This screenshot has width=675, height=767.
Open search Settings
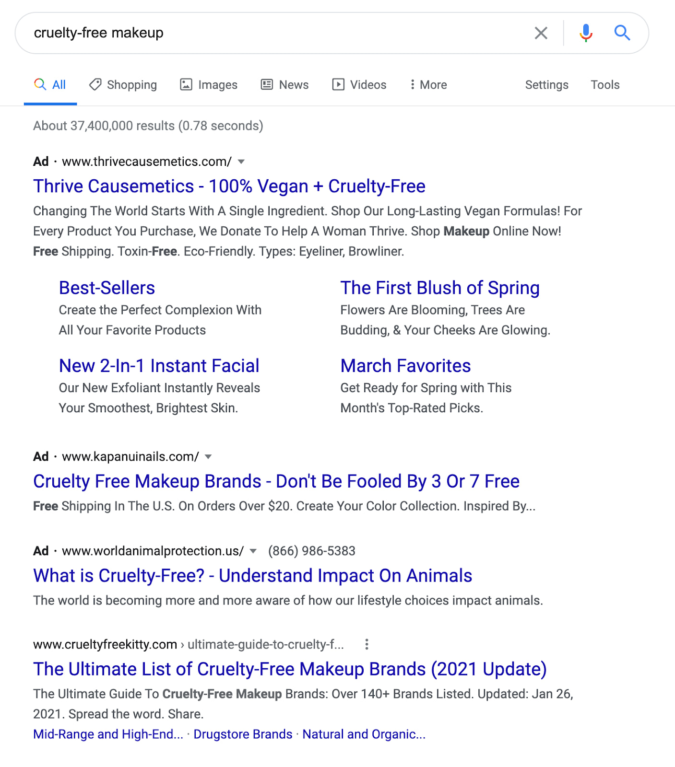(x=546, y=85)
